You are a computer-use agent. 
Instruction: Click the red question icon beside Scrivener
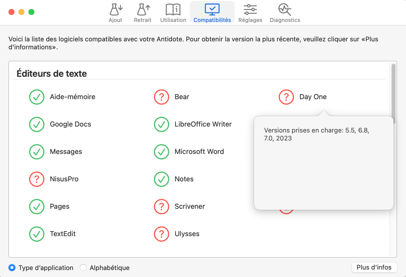point(161,207)
